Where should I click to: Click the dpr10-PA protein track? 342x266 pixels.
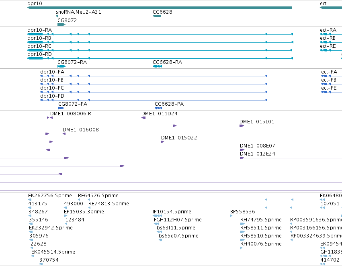point(154,76)
